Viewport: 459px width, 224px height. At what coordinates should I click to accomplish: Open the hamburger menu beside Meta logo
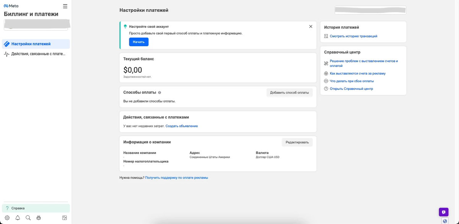pos(65,6)
